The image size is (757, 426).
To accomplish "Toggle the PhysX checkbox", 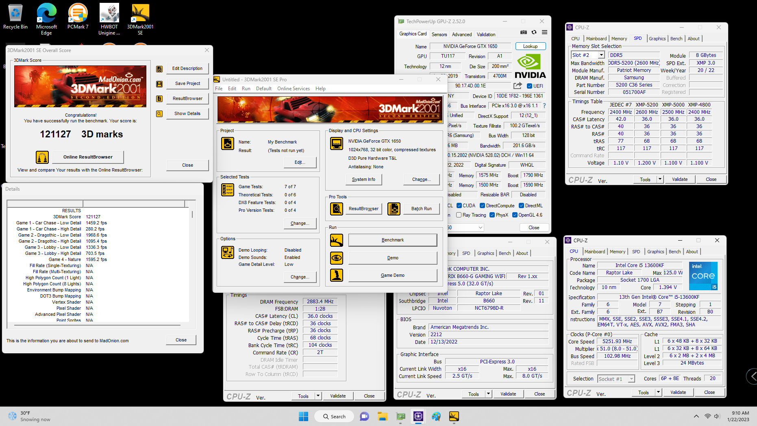I will [492, 215].
